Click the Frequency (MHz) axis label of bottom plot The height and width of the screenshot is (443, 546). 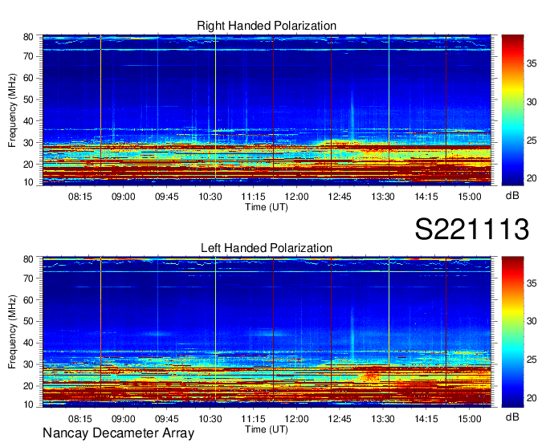[12, 332]
